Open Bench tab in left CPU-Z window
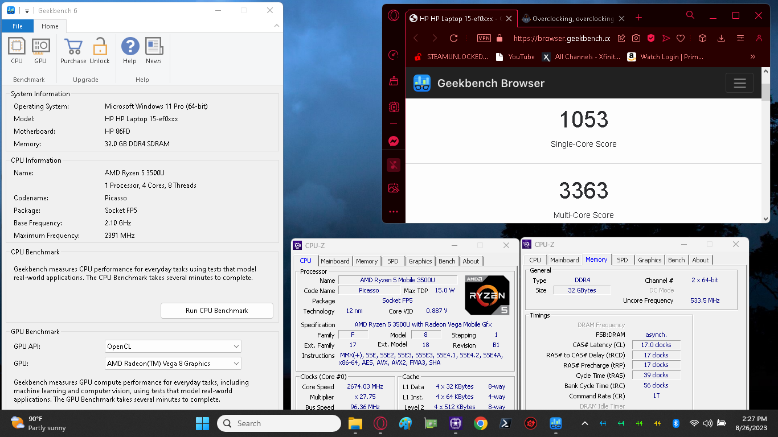Image resolution: width=778 pixels, height=437 pixels. coord(447,261)
